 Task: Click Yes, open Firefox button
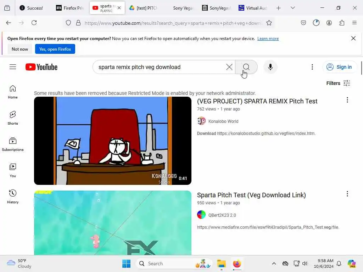pyautogui.click(x=55, y=49)
